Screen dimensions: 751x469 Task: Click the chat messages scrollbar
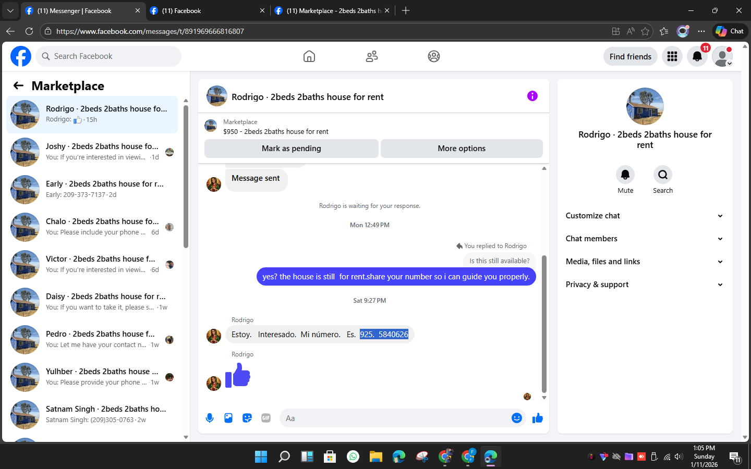coord(544,324)
